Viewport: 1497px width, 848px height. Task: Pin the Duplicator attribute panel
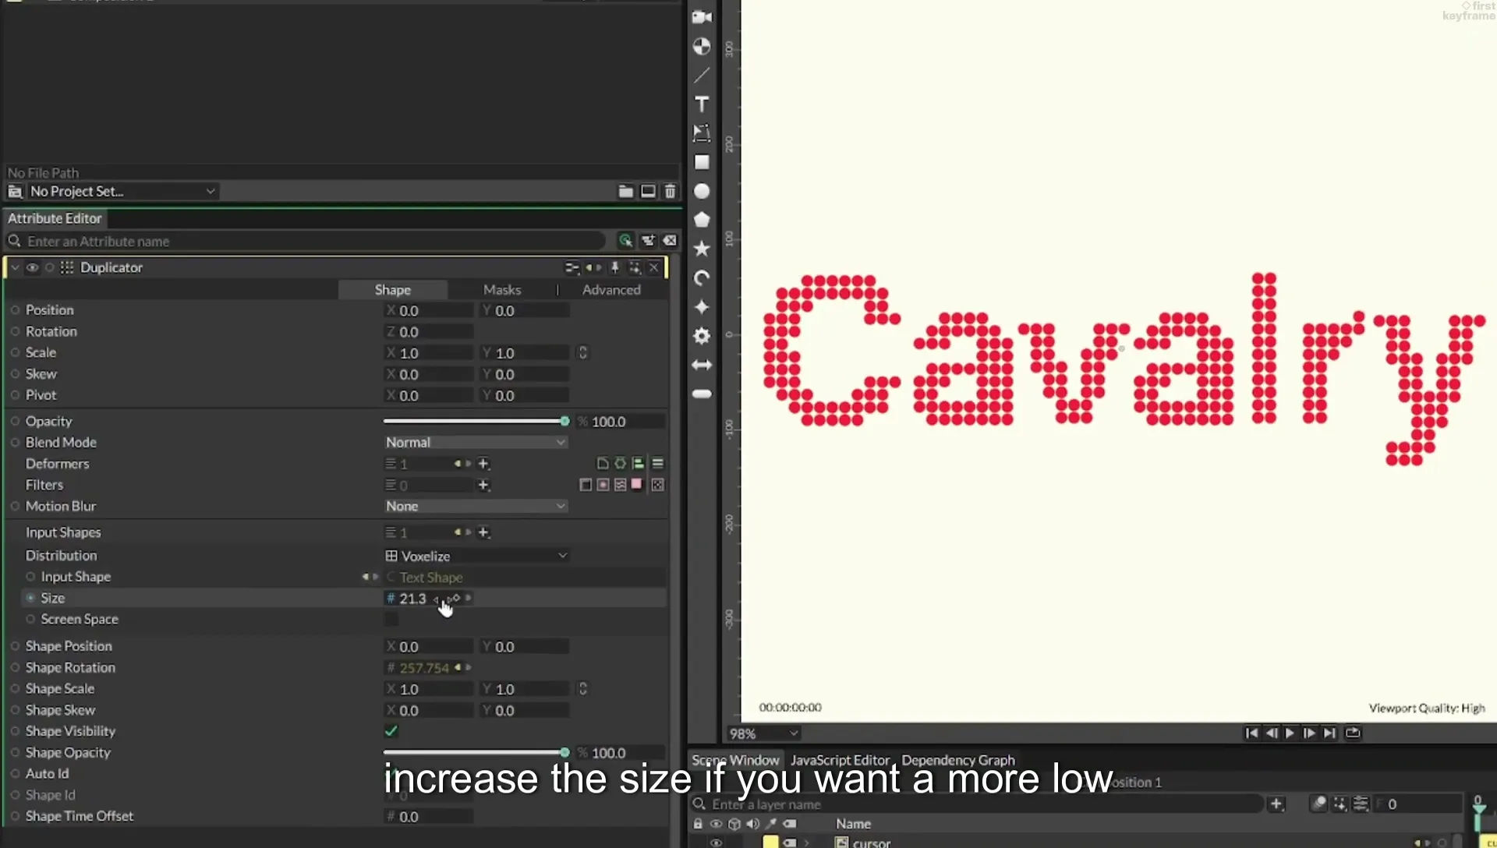(614, 267)
